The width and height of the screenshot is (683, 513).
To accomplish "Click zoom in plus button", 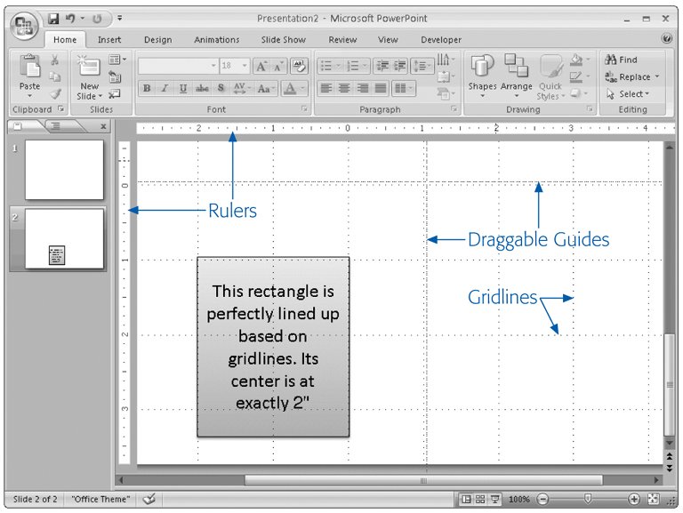I will pos(634,500).
